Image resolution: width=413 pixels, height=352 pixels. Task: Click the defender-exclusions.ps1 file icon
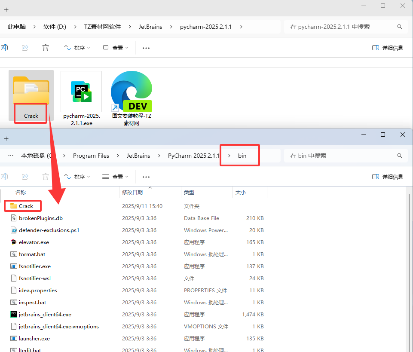pyautogui.click(x=14, y=230)
